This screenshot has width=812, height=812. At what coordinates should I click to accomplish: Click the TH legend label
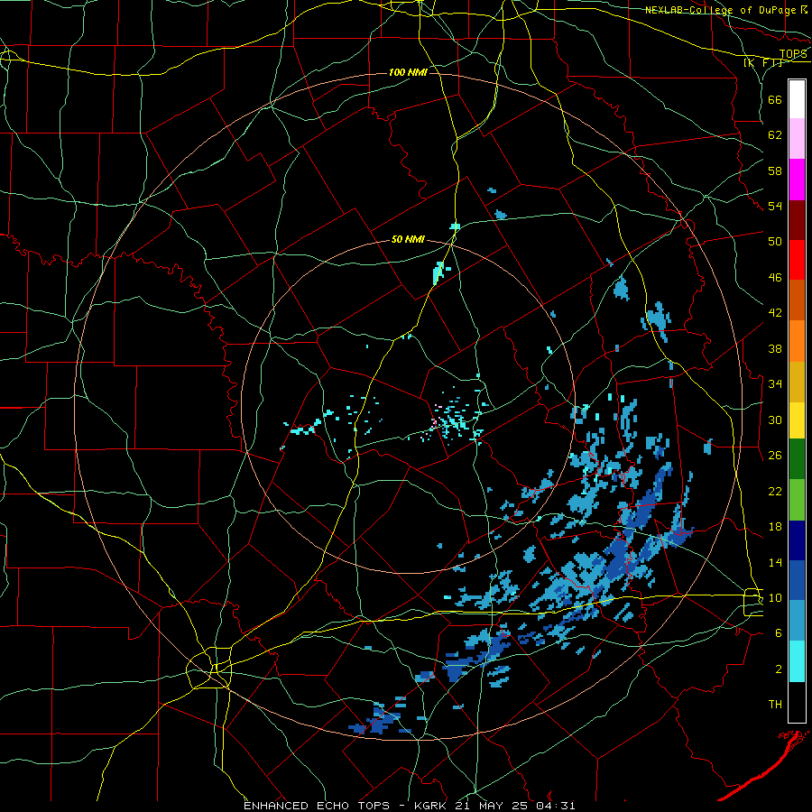[775, 705]
